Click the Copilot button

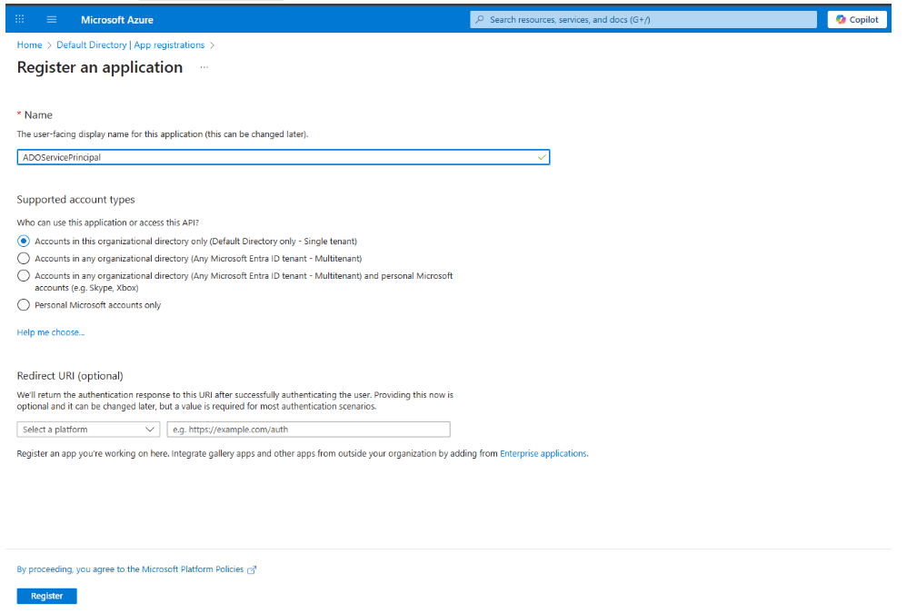click(856, 19)
